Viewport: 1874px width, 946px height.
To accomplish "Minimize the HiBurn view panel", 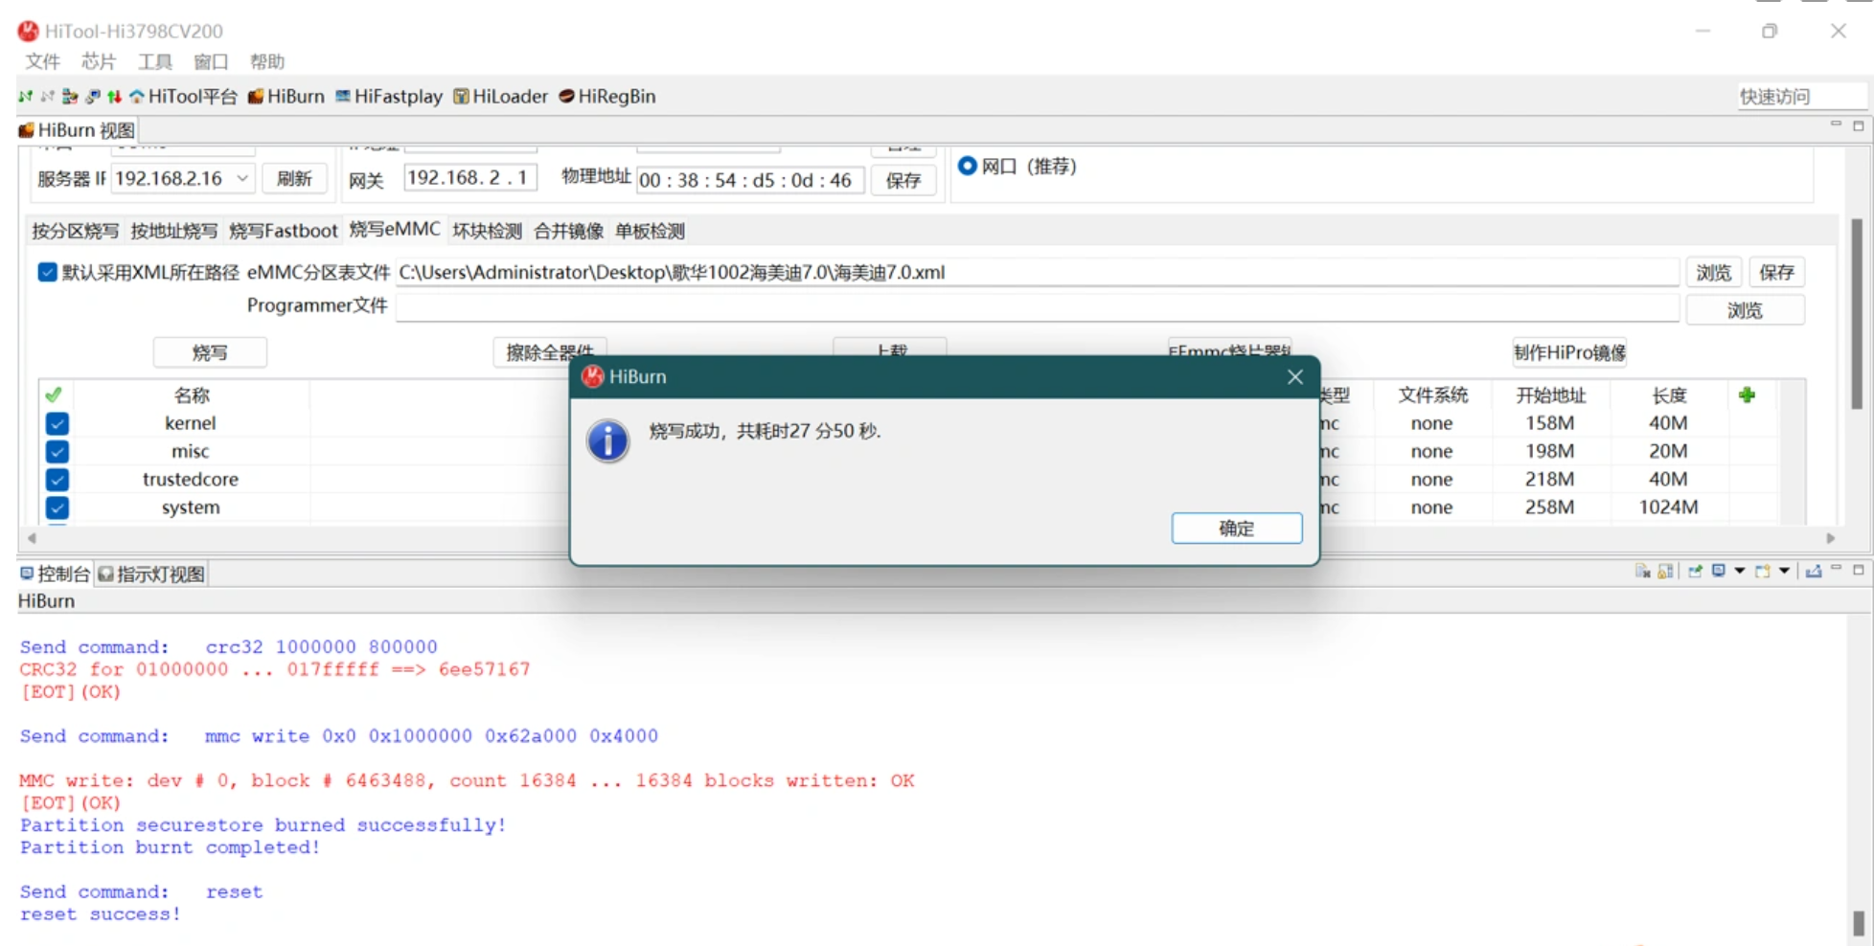I will click(x=1836, y=124).
